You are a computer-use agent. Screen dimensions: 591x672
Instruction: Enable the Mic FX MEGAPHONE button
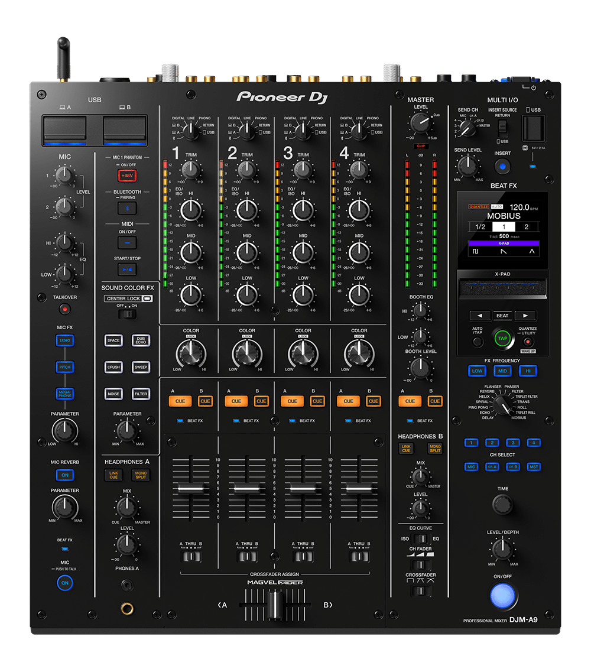[x=64, y=394]
